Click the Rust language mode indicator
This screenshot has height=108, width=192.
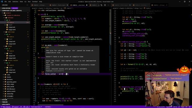[x=183, y=107]
